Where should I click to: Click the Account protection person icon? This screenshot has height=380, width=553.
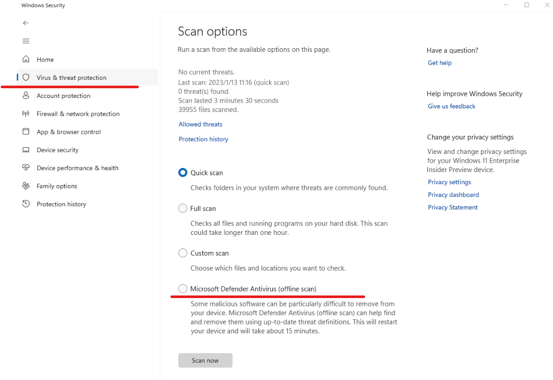pos(26,95)
